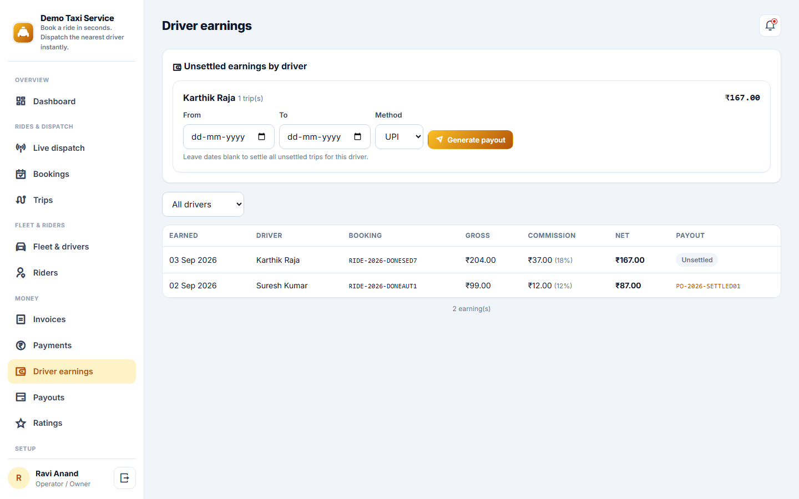Open the From date calendar picker icon
This screenshot has width=799, height=499.
pos(262,136)
